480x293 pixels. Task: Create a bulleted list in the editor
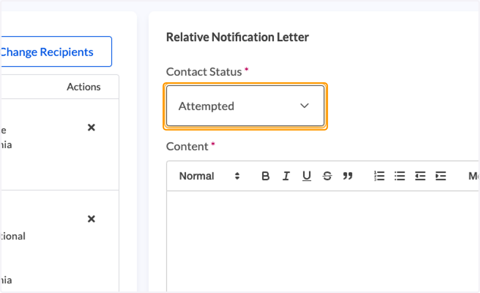coord(400,176)
